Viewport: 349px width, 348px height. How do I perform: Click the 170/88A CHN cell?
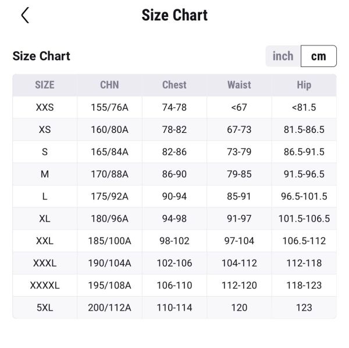click(109, 174)
